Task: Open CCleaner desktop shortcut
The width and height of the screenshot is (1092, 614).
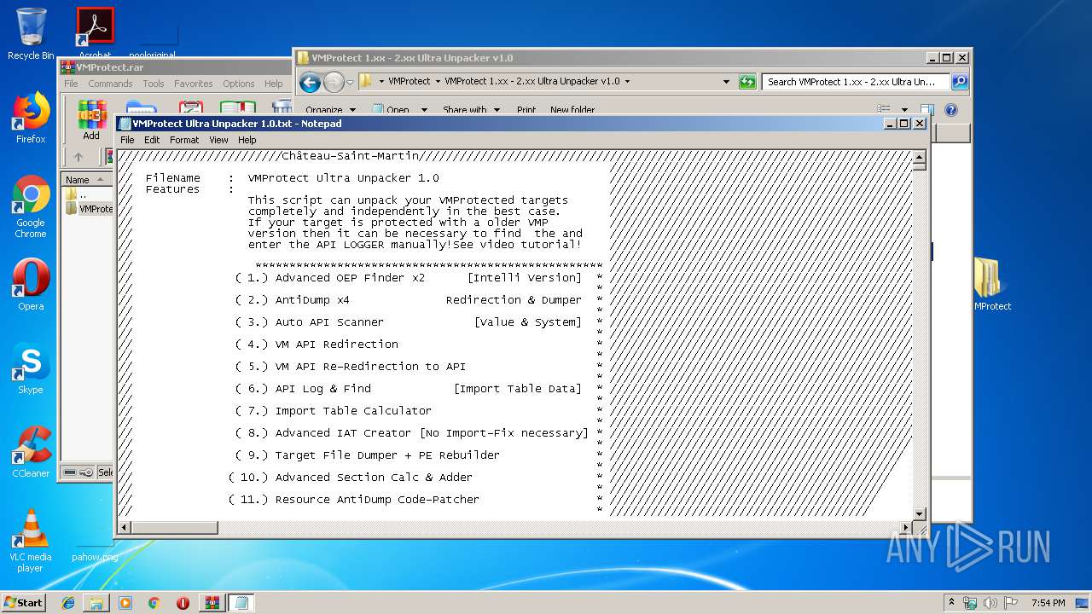Action: pos(31,452)
